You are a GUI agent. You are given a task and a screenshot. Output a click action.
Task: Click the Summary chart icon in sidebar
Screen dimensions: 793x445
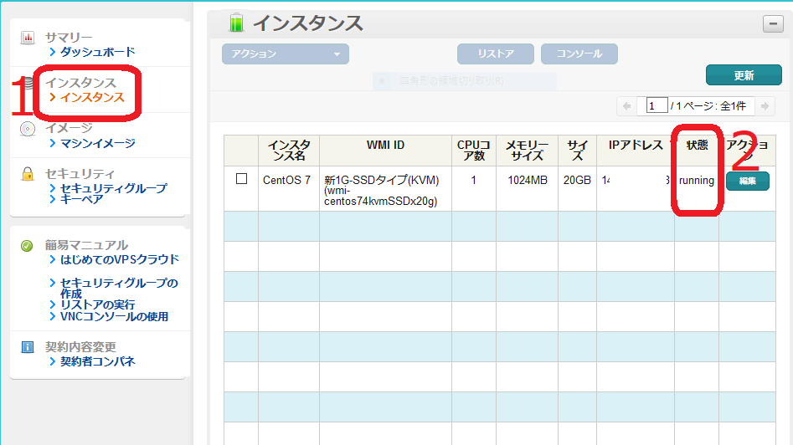click(x=28, y=38)
